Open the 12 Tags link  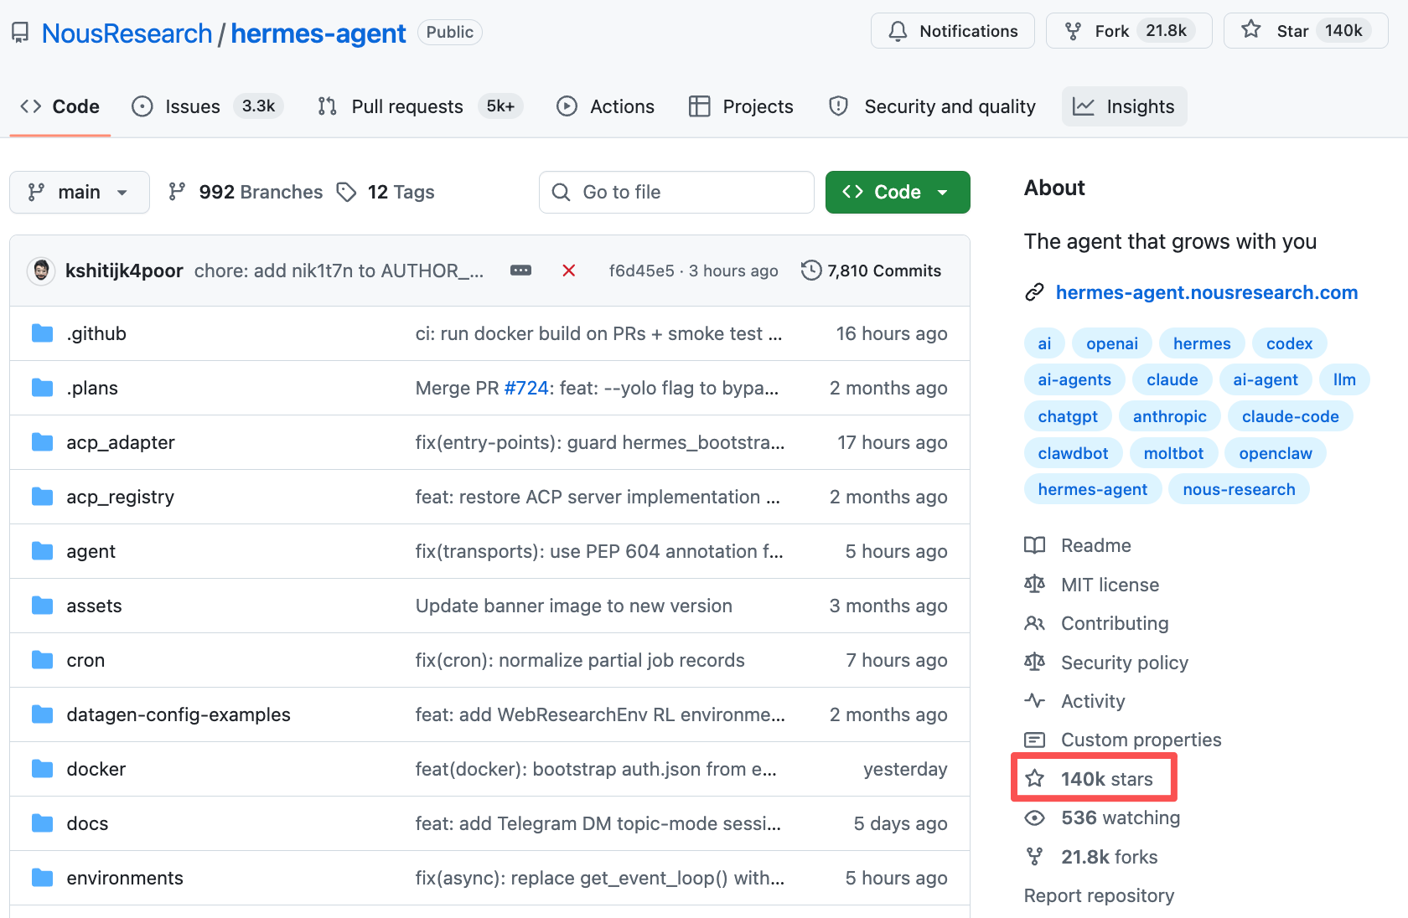[386, 192]
